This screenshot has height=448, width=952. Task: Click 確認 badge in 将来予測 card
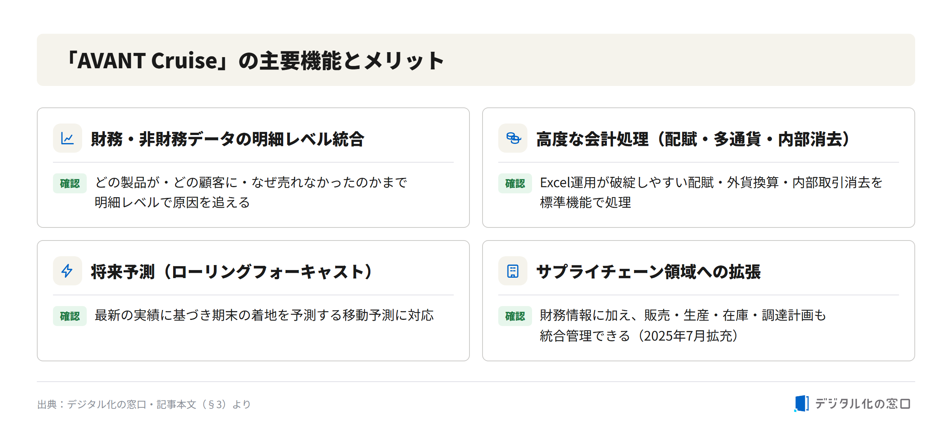pyautogui.click(x=70, y=316)
